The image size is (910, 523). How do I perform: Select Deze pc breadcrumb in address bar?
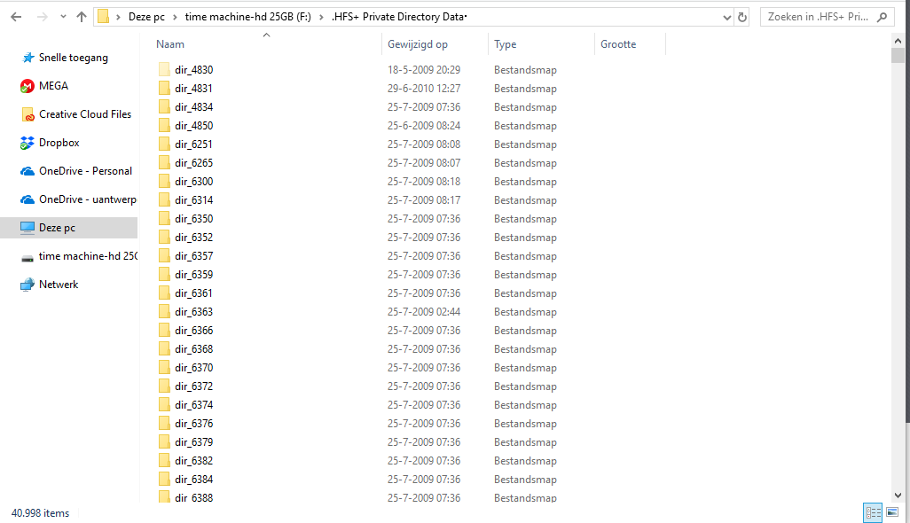point(146,17)
